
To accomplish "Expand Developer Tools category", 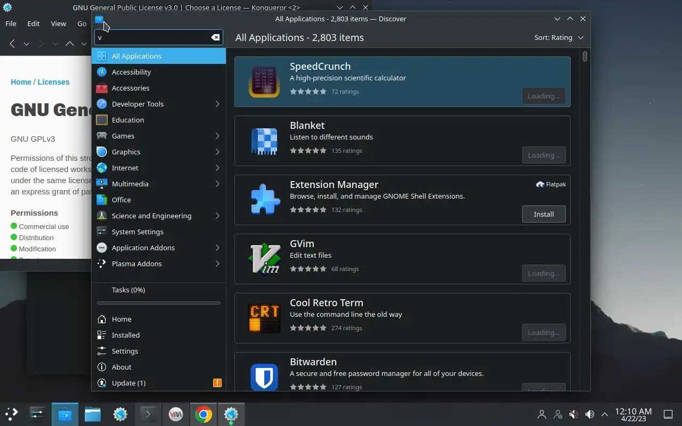I will [x=217, y=104].
